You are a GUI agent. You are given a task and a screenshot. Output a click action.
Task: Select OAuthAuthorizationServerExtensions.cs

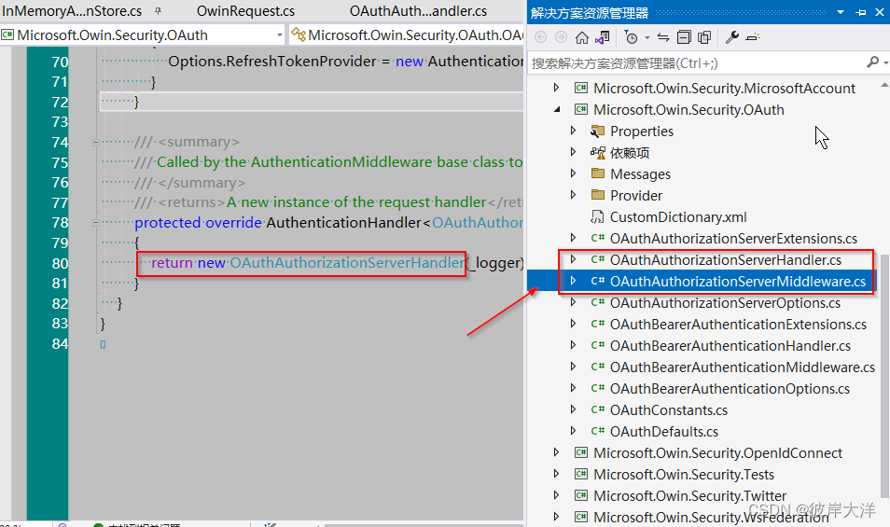[x=733, y=239]
